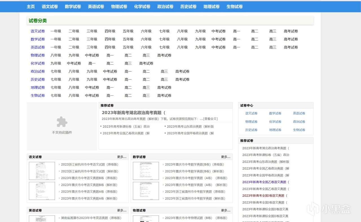Open 中考试卷 in the 数学试卷 category row
The height and width of the screenshot is (222, 361).
[219, 39]
